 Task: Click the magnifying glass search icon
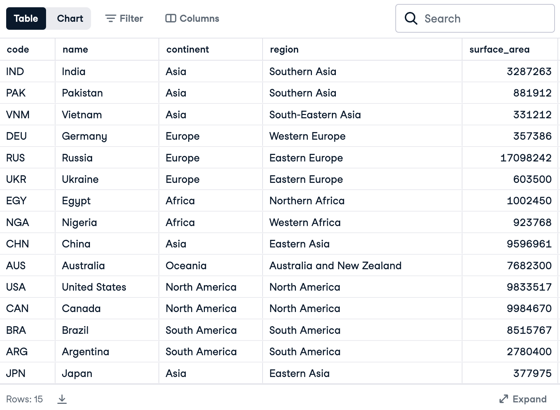[411, 18]
